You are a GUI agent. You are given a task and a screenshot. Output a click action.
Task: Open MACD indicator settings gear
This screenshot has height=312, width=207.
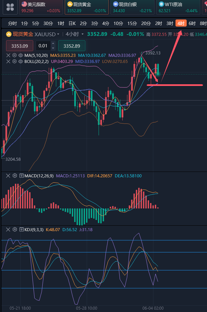point(15,176)
